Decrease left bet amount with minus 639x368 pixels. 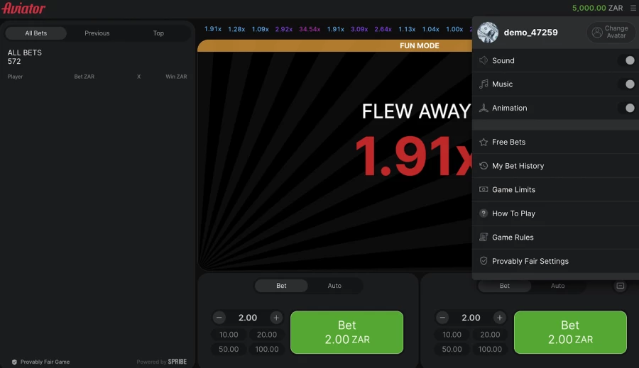tap(219, 318)
